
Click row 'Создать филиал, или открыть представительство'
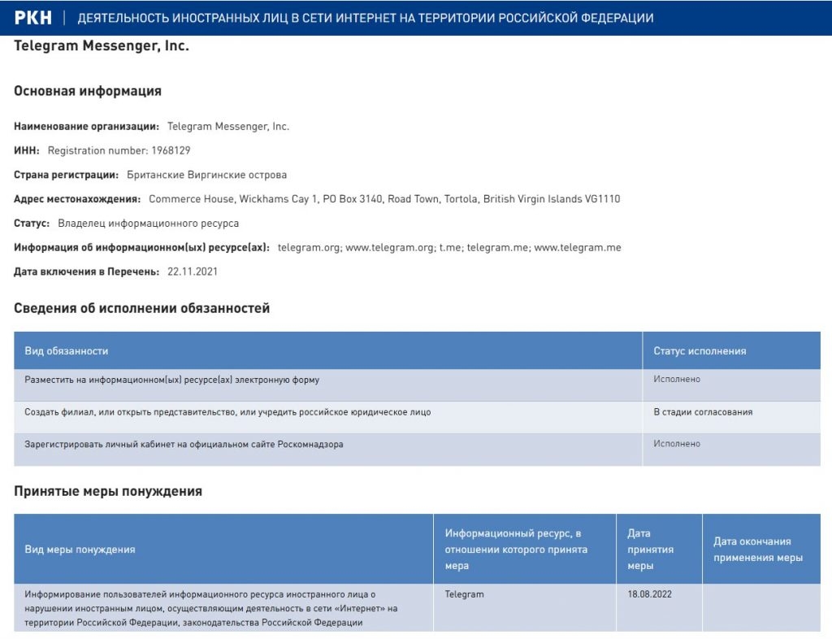[x=328, y=417]
